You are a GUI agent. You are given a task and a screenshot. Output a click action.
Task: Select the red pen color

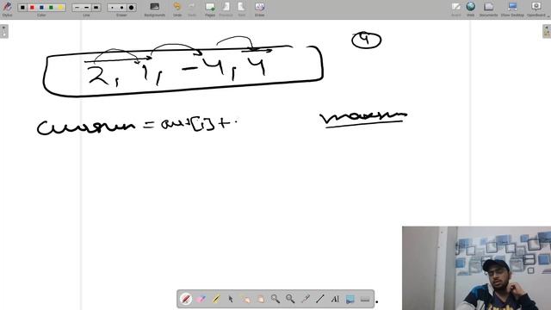tap(32, 8)
